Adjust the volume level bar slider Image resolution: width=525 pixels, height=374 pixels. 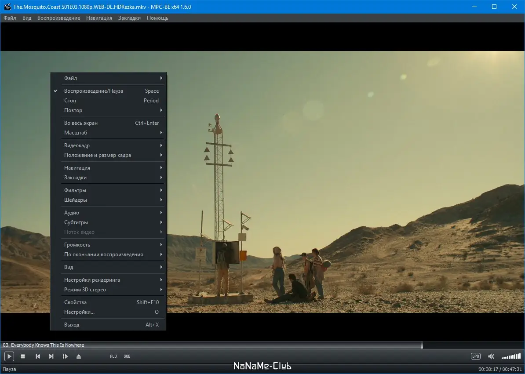click(511, 356)
